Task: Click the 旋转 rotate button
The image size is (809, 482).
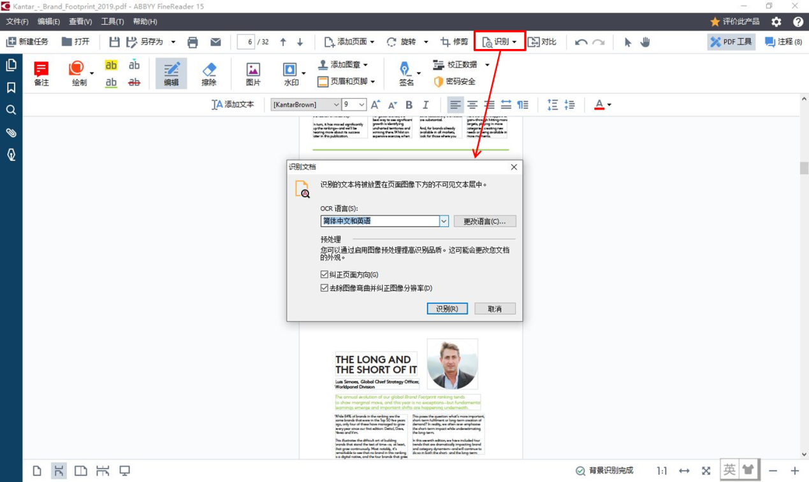Action: click(400, 42)
